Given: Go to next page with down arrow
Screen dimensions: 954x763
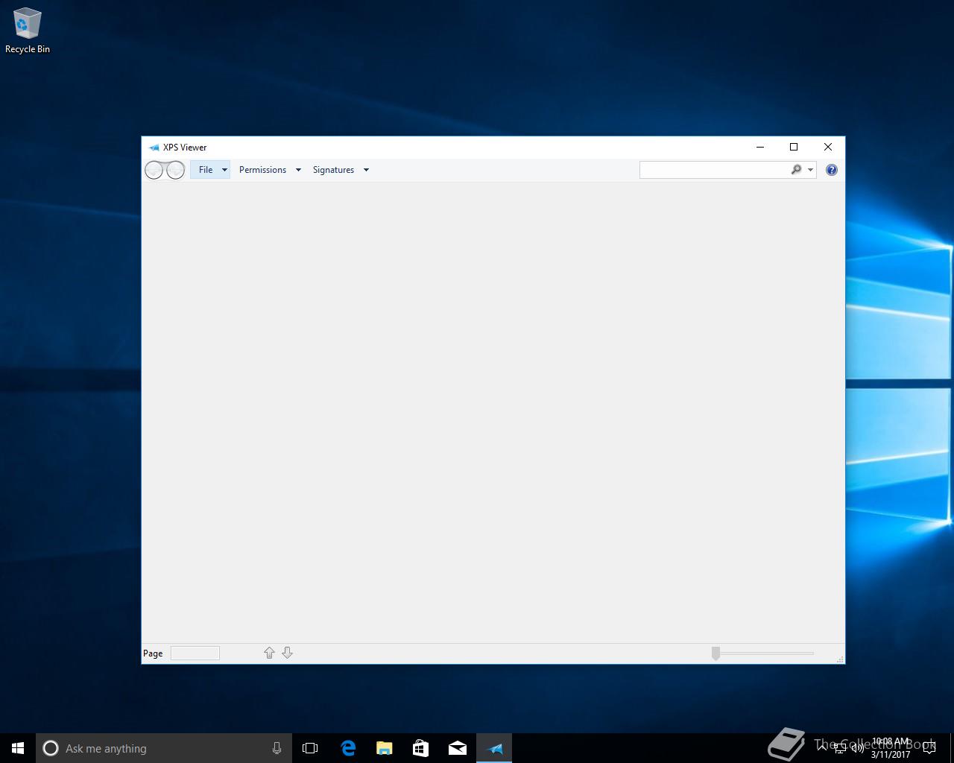Looking at the screenshot, I should pyautogui.click(x=287, y=653).
